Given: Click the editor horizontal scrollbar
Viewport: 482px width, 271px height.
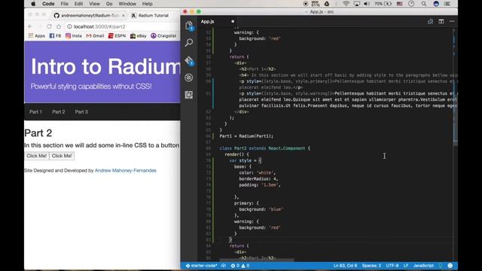Looking at the screenshot, I should 257,260.
